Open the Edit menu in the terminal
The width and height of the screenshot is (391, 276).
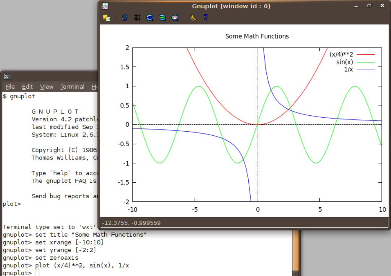(x=27, y=87)
